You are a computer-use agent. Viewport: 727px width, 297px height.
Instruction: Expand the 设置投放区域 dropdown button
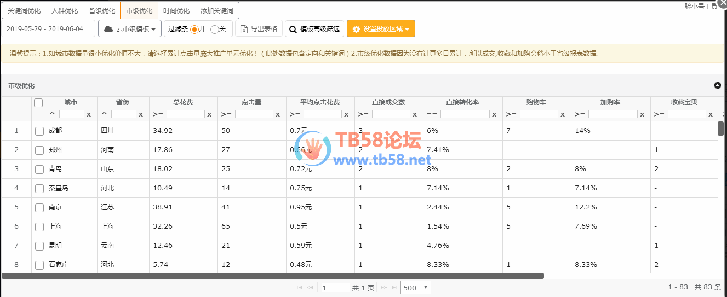[381, 29]
